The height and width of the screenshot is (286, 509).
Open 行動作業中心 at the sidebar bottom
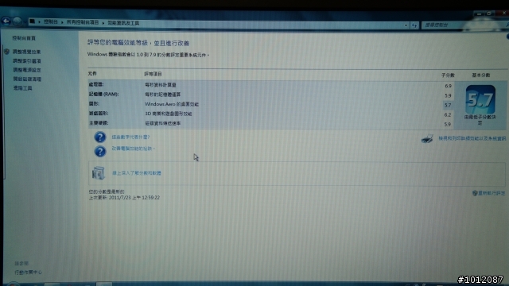[29, 272]
